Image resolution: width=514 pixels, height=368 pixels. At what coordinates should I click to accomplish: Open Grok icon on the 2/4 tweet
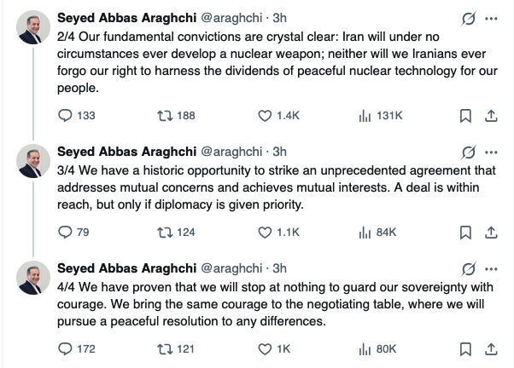click(x=467, y=18)
